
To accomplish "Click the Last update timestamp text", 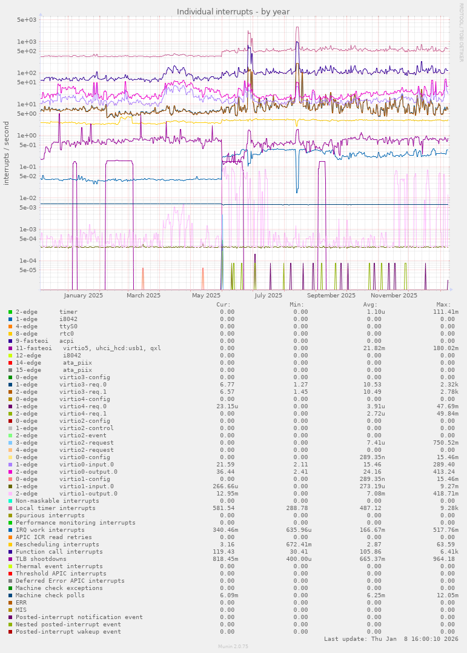I will point(391,639).
